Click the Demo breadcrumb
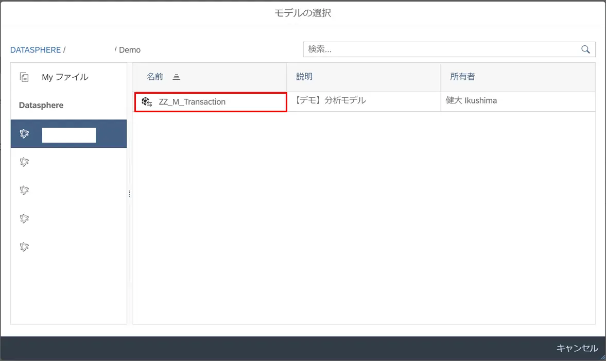The height and width of the screenshot is (361, 606). (x=130, y=50)
